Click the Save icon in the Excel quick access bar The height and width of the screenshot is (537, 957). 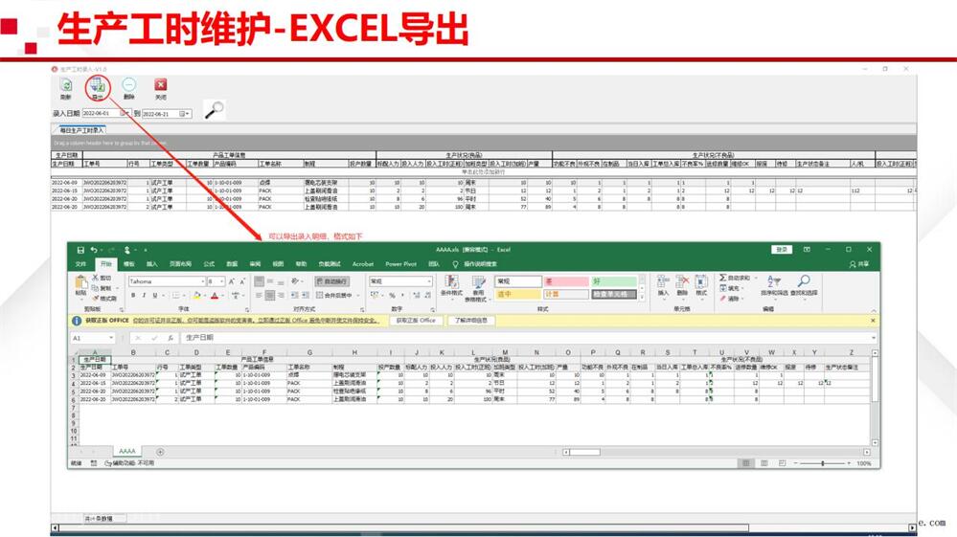click(80, 250)
